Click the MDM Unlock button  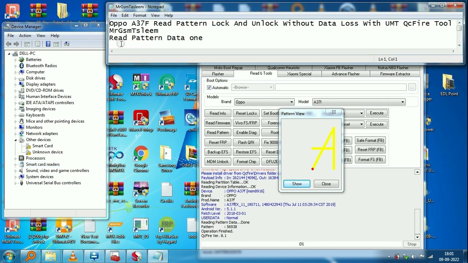click(x=218, y=162)
